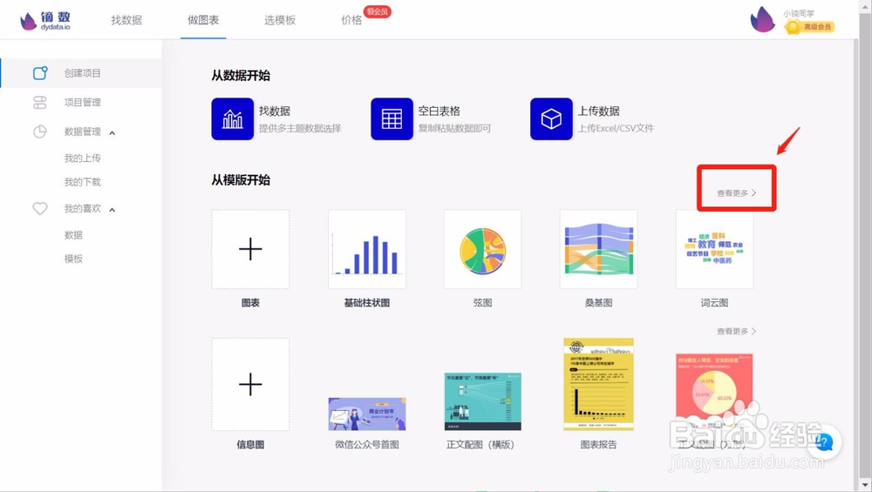Click the 桑基图 label

[598, 303]
